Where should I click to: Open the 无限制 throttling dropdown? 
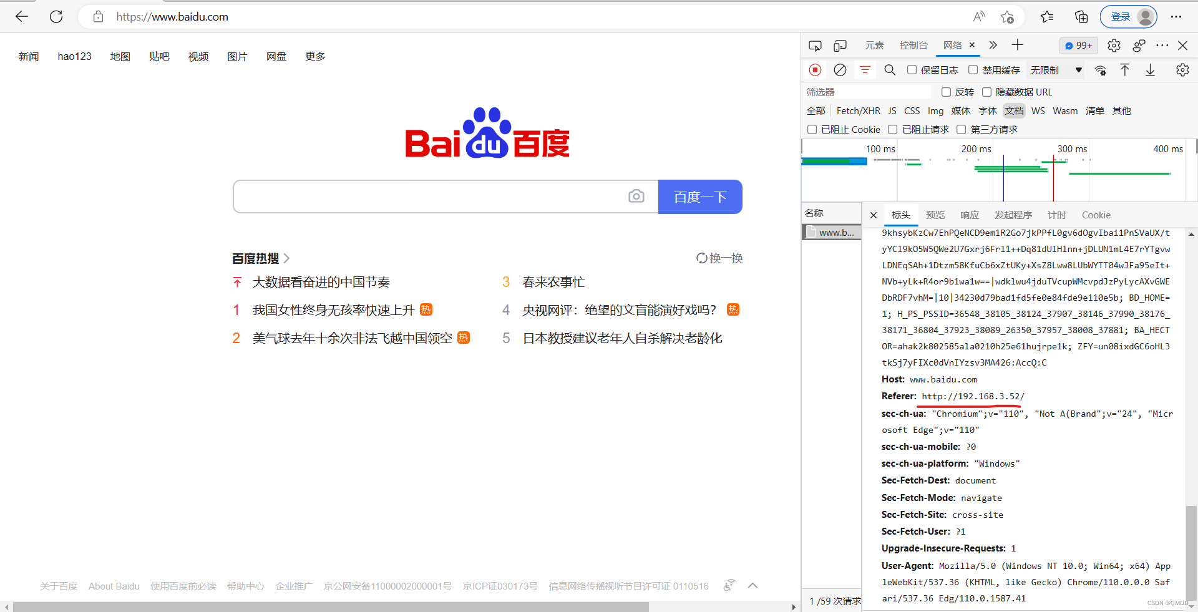click(x=1056, y=70)
